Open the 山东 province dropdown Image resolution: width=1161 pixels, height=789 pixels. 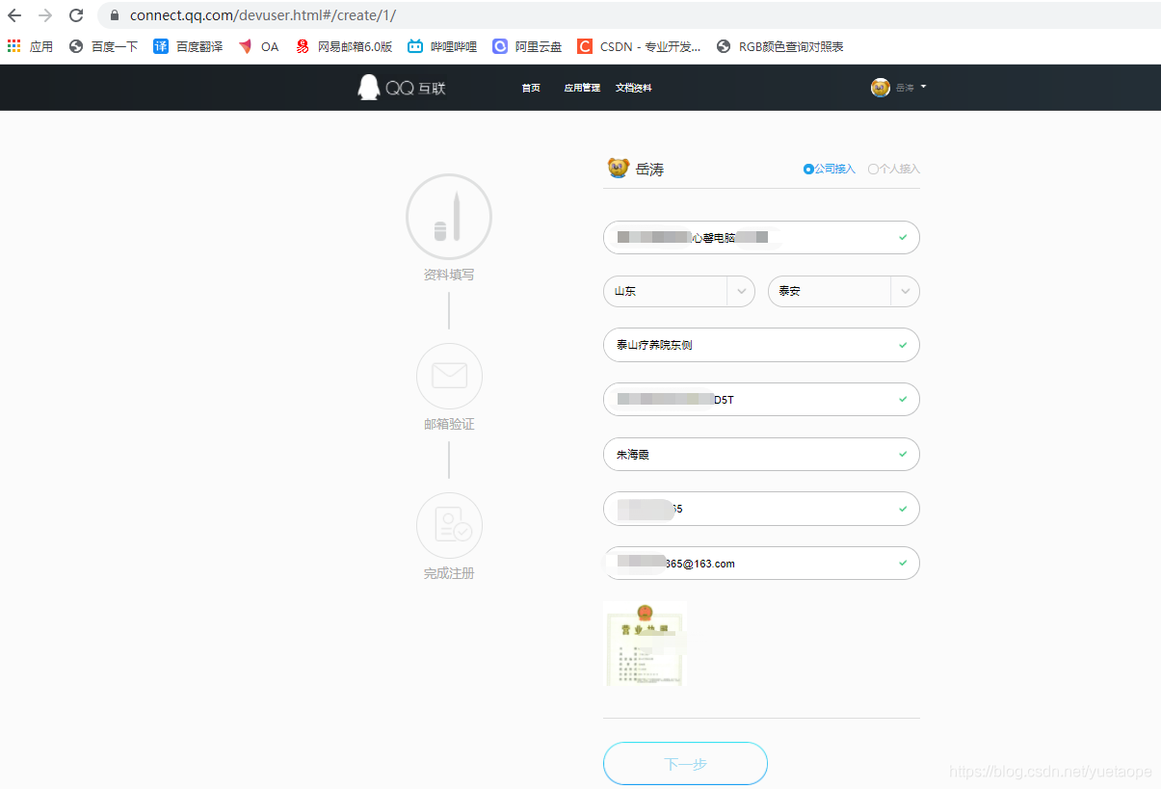tap(678, 291)
